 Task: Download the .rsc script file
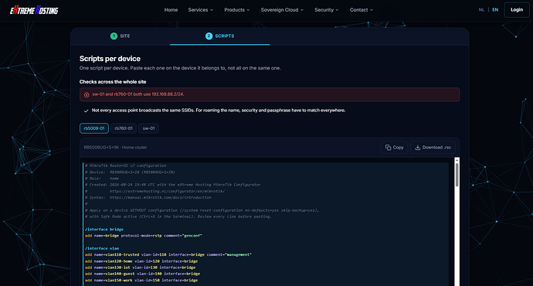433,147
